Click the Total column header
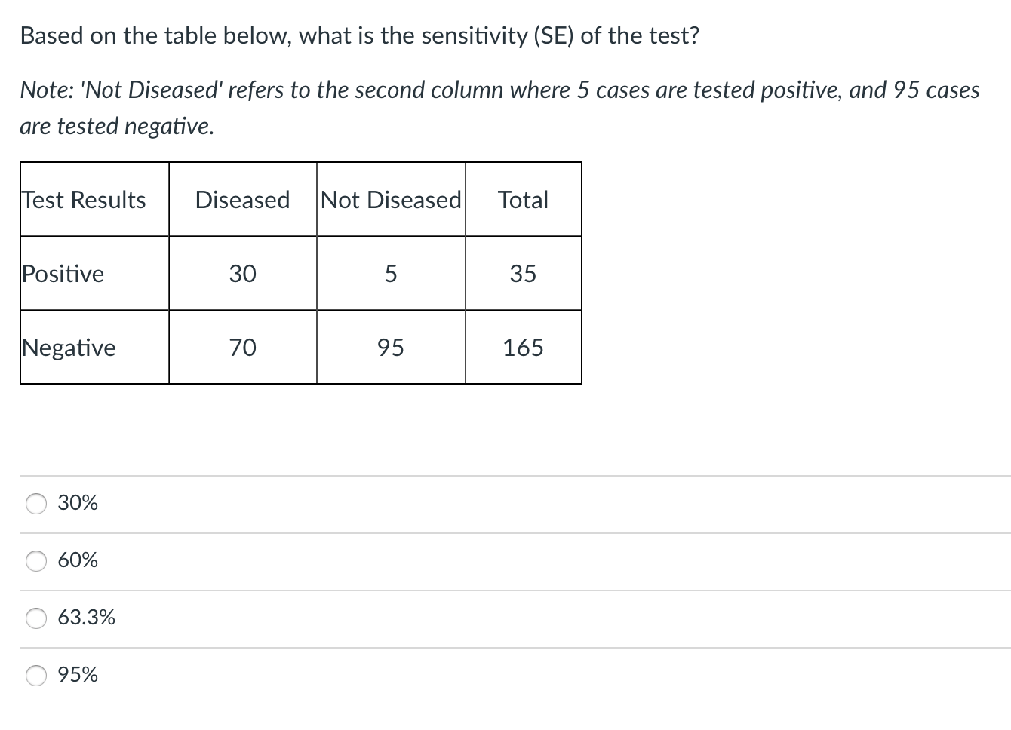This screenshot has width=1011, height=730. [x=524, y=200]
